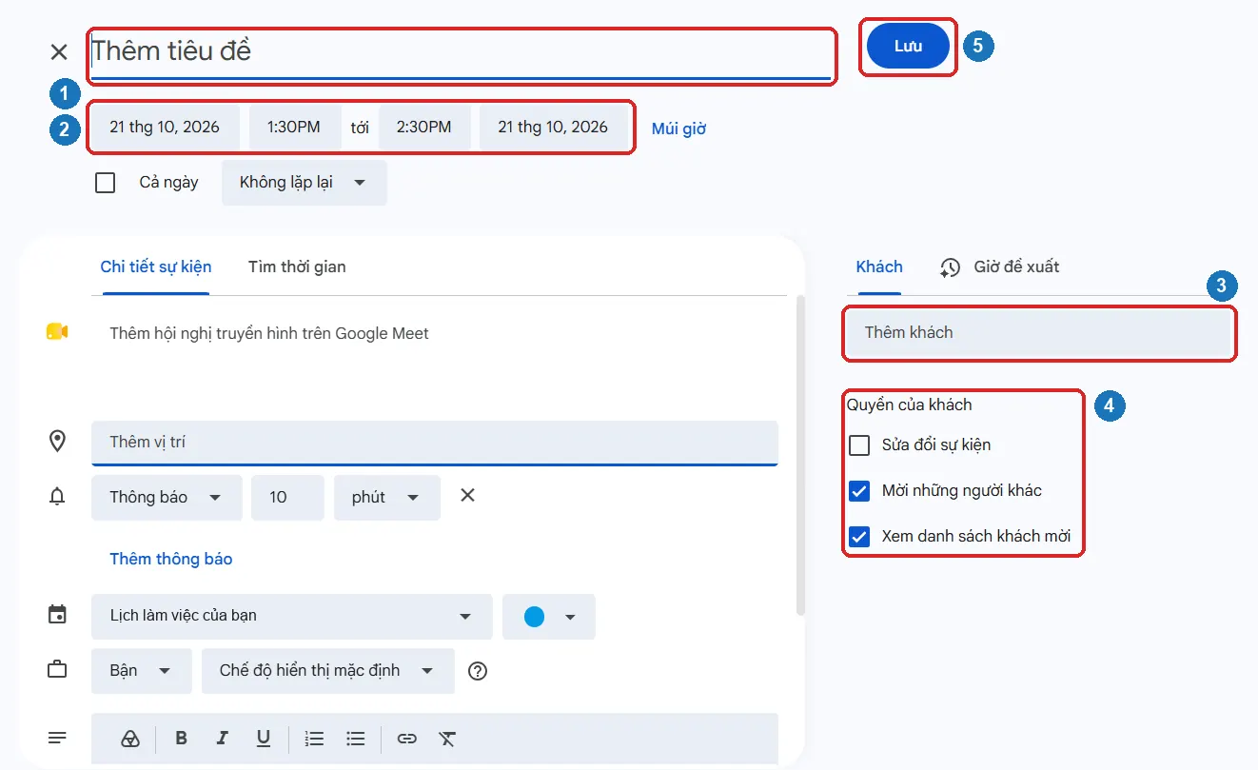Viewport: 1258px width, 770px height.
Task: Toggle bold formatting in description
Action: pyautogui.click(x=181, y=739)
